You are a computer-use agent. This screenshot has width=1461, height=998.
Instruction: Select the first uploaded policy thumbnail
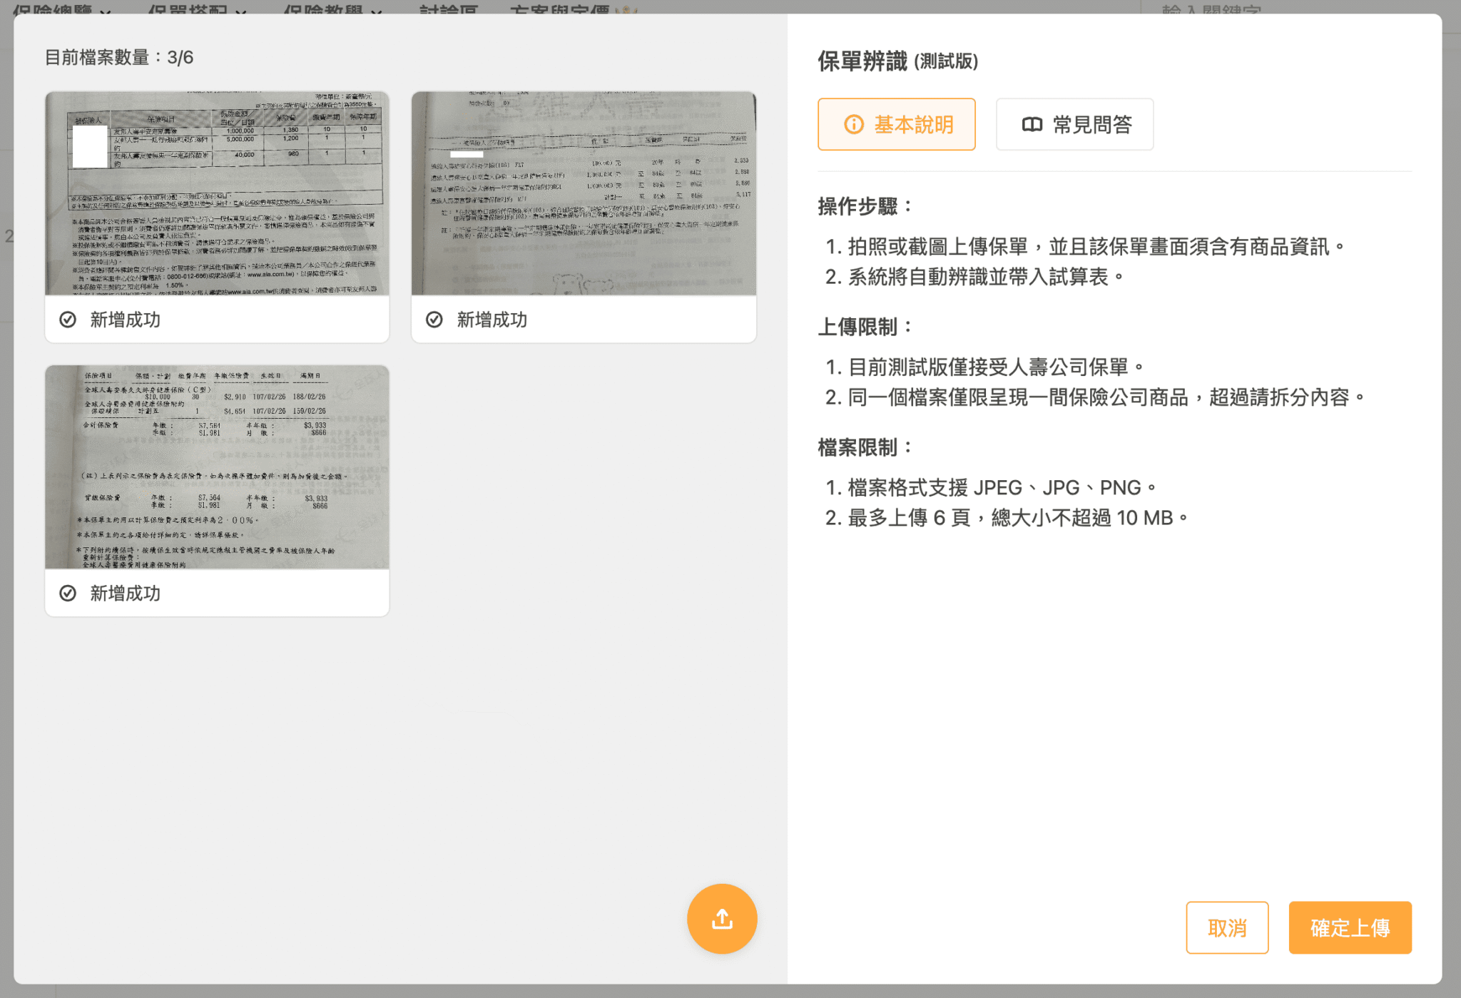pyautogui.click(x=216, y=194)
